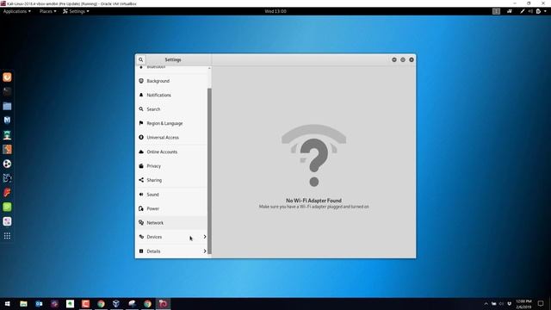Screen dimensions: 551x310
Task: Open Sound settings panel
Action: 171,195
